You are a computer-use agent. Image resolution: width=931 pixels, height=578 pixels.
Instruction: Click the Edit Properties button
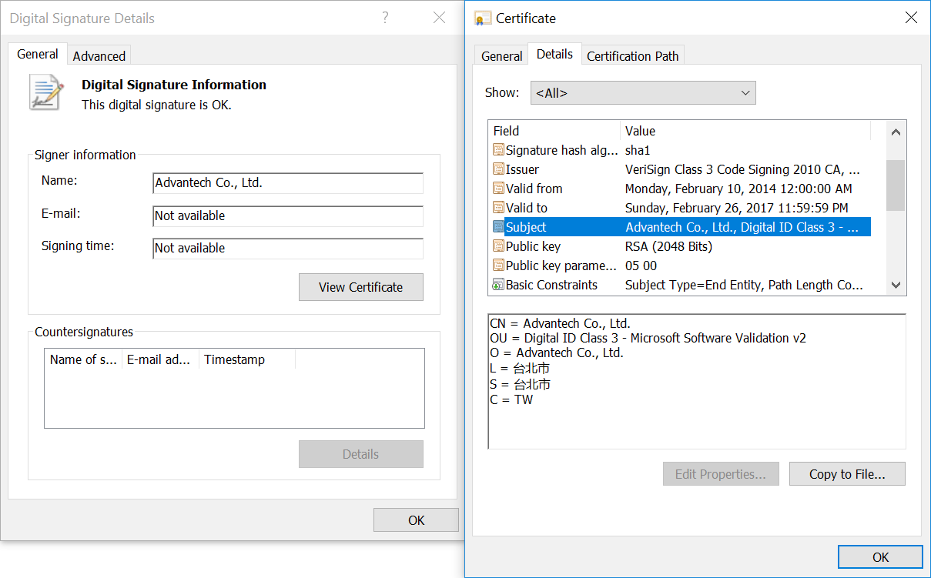[721, 474]
